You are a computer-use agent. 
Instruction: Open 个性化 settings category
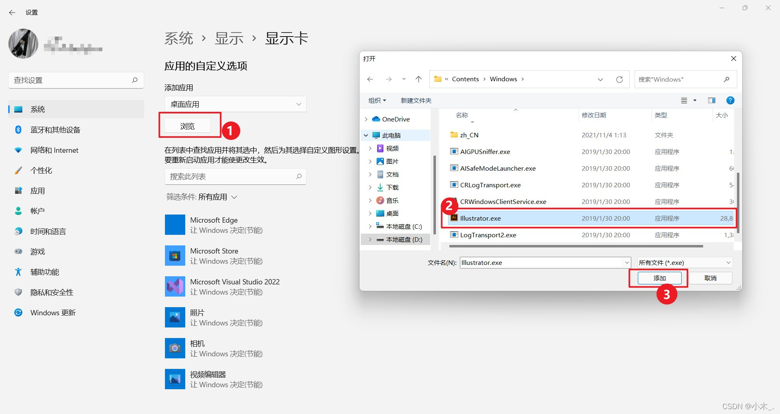[76, 170]
